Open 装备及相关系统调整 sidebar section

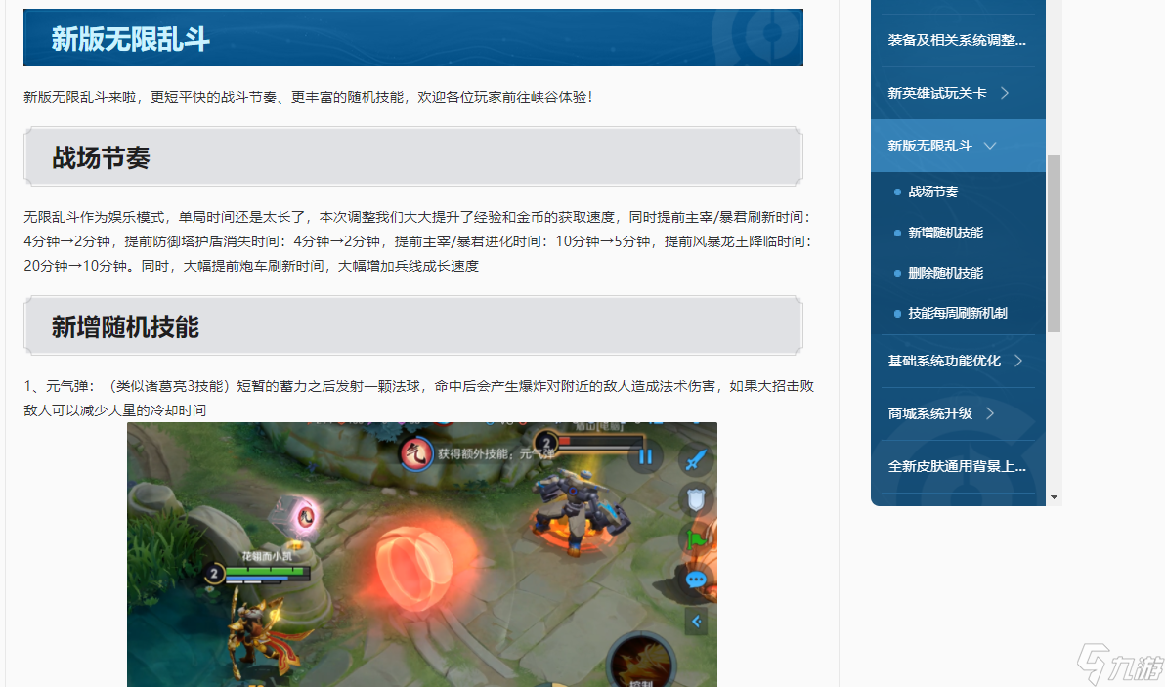[x=957, y=40]
